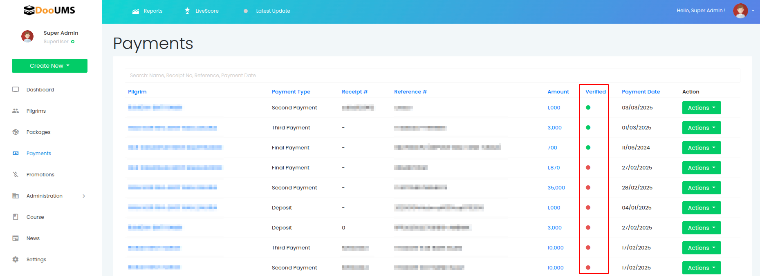Sort by the Verified column header
Screen dimensions: 760x276
(596, 92)
